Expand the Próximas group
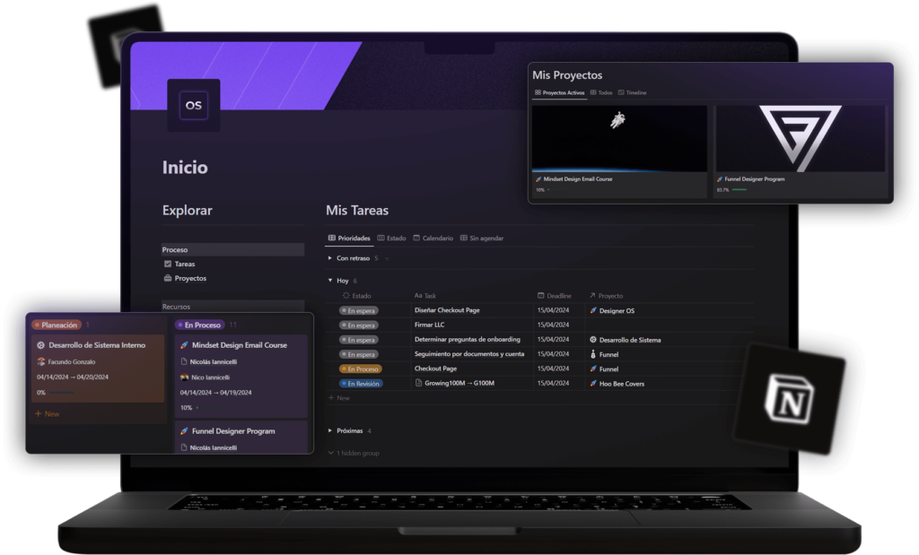 click(330, 431)
